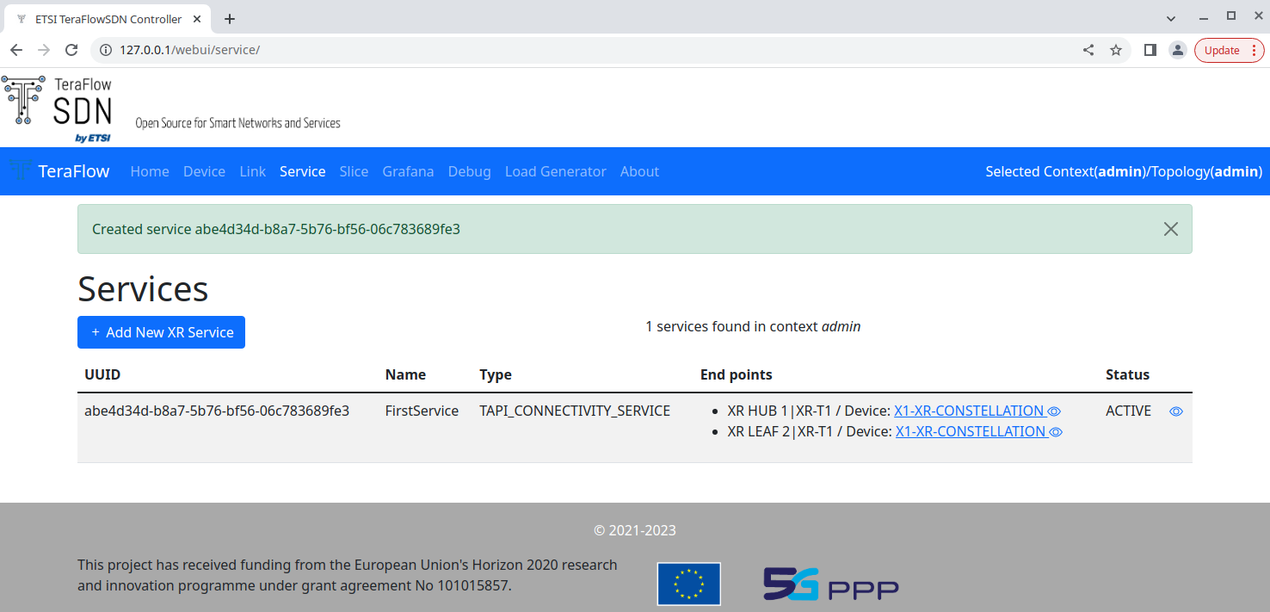This screenshot has height=612, width=1270.
Task: Open a new browser tab
Action: coord(230,19)
